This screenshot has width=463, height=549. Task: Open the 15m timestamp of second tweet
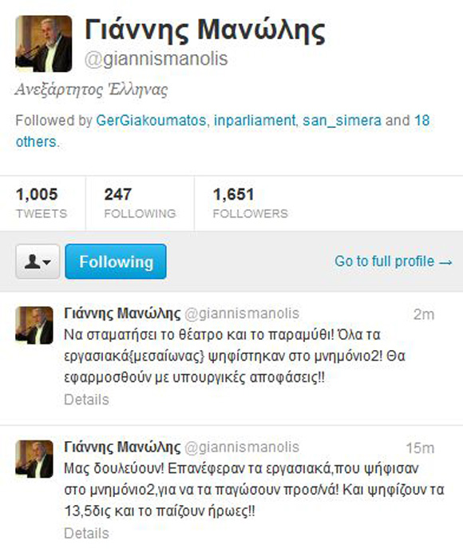pyautogui.click(x=420, y=448)
